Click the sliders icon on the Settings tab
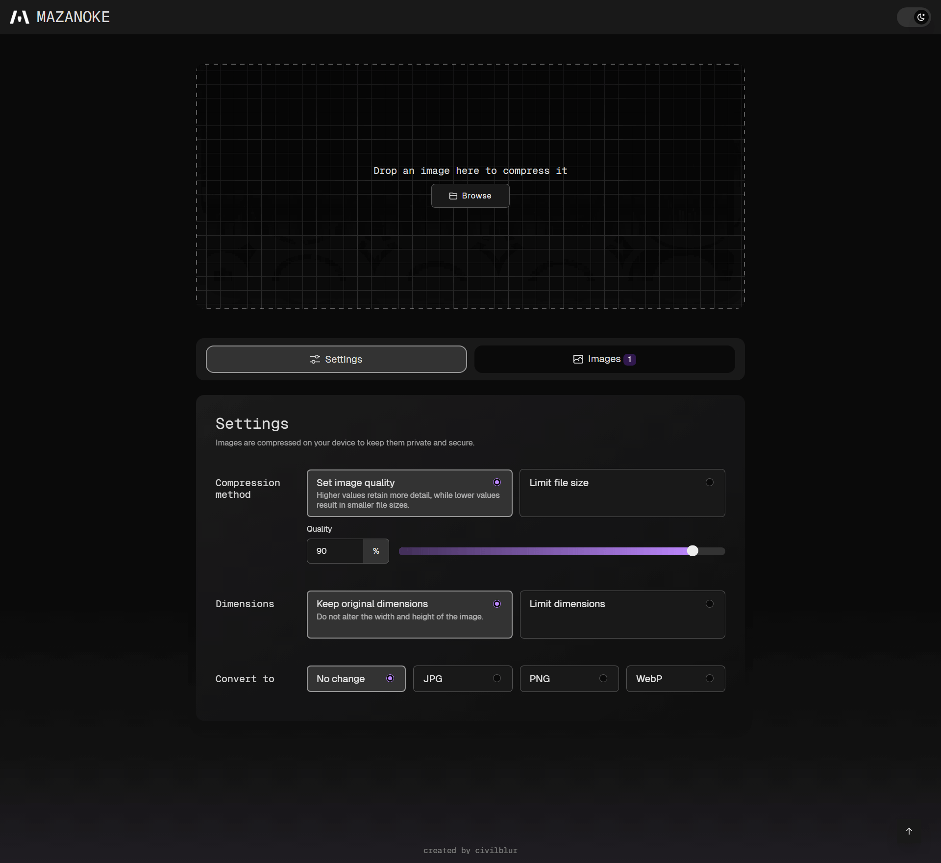Image resolution: width=941 pixels, height=863 pixels. (315, 359)
